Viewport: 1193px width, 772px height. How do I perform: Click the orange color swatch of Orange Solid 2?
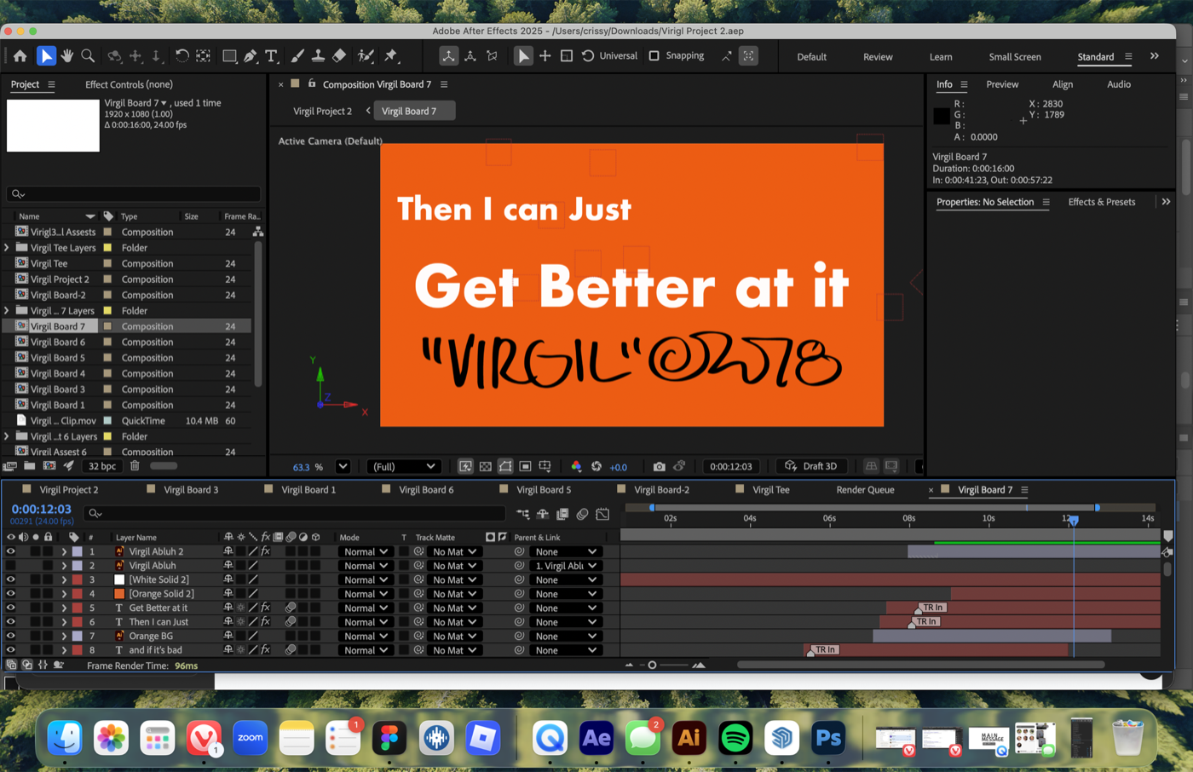click(x=119, y=594)
